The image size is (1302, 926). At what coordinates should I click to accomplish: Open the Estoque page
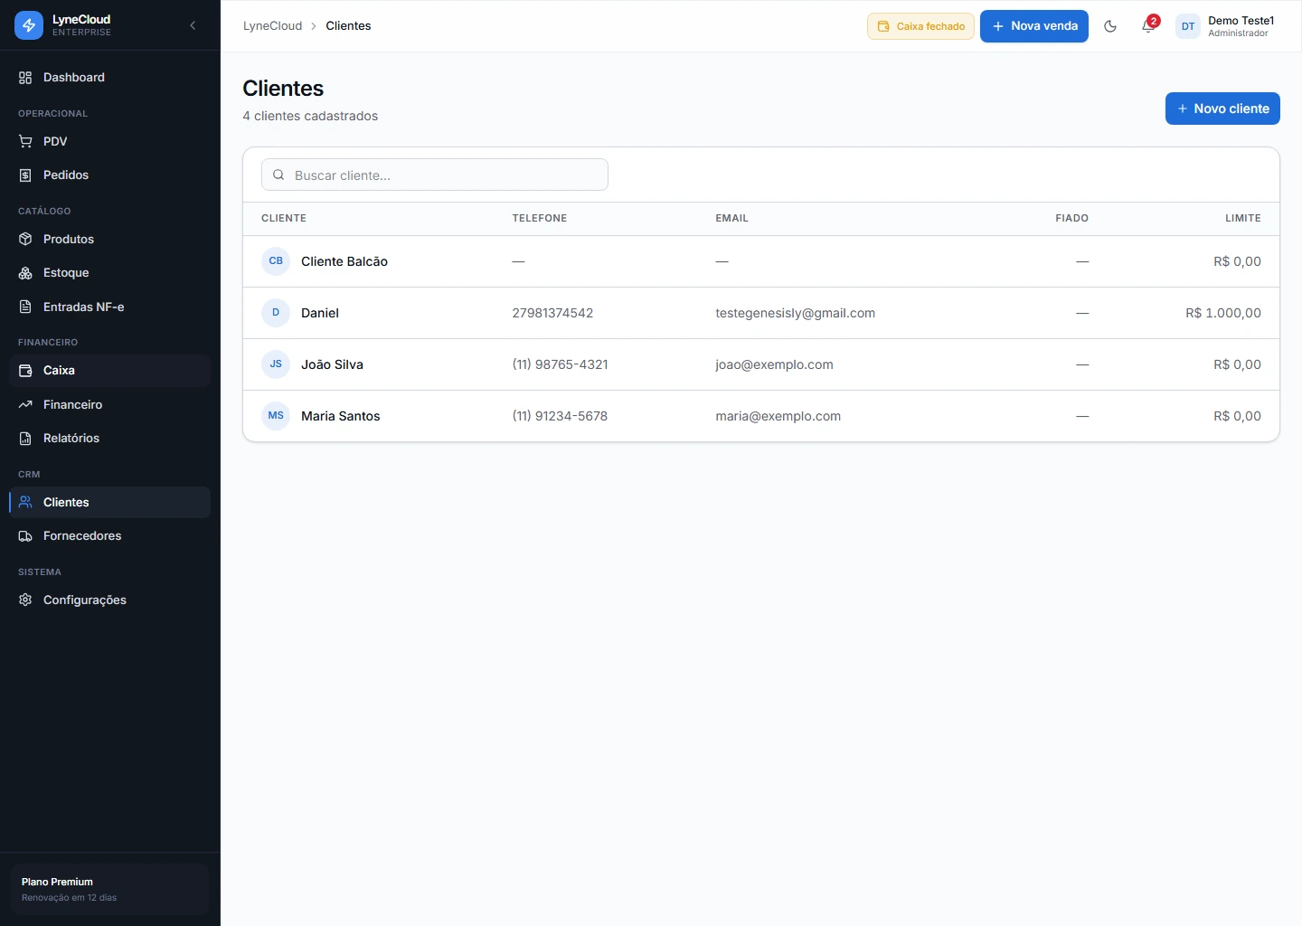click(109, 273)
